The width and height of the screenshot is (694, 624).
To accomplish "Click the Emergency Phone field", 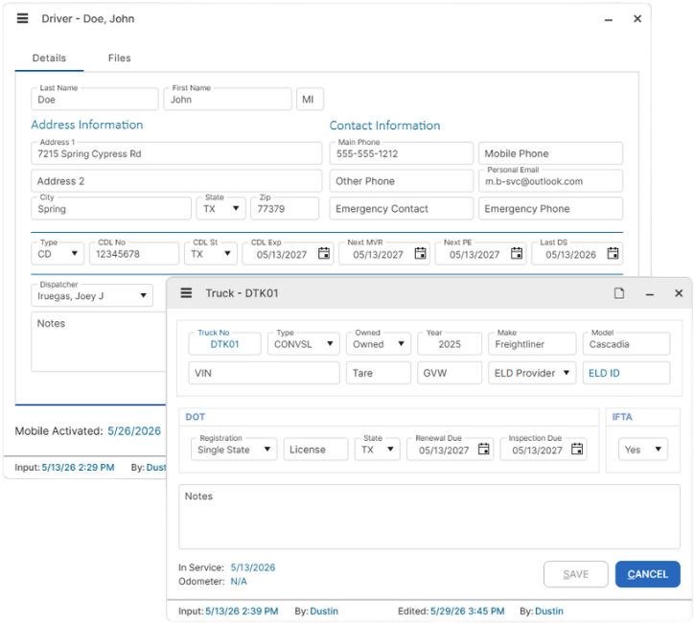I will (550, 208).
